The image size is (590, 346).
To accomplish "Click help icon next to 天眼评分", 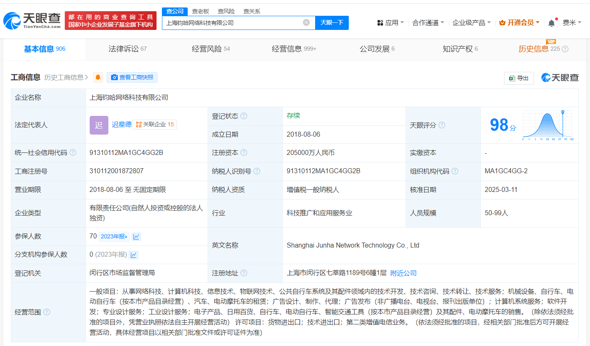I will point(442,125).
